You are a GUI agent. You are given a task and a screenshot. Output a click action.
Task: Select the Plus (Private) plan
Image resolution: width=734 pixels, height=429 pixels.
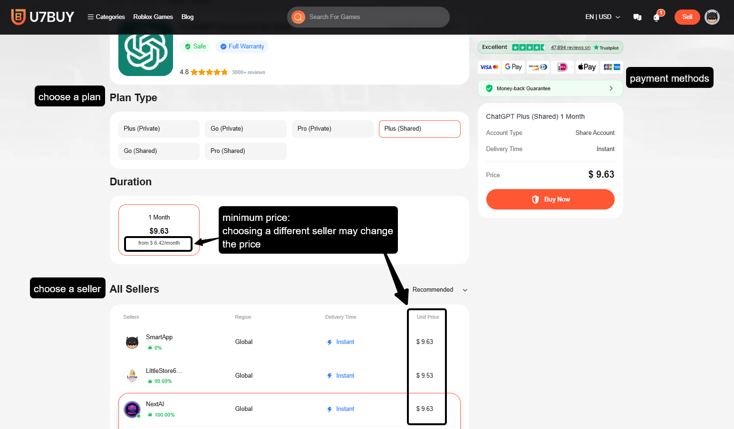[159, 129]
